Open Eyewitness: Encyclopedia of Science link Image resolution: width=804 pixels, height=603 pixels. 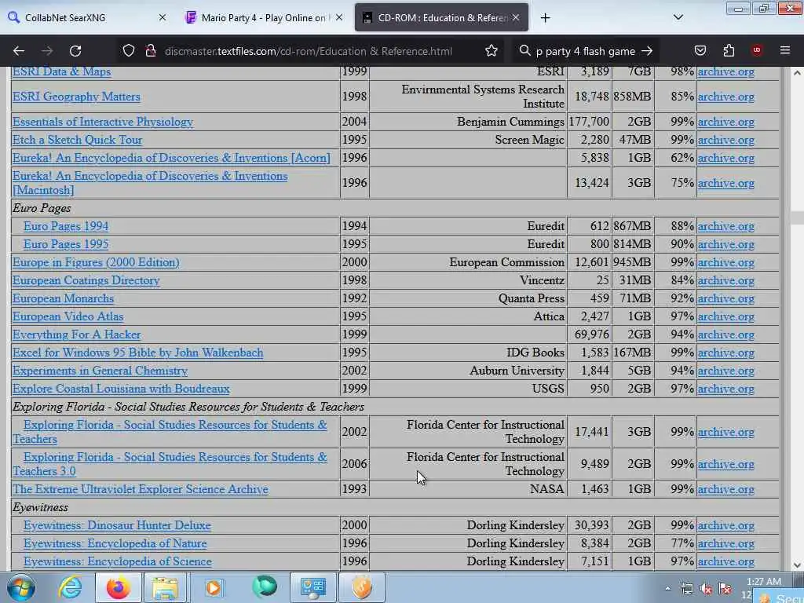coord(118,561)
